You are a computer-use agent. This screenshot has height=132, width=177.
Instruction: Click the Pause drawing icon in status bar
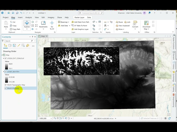pos(165,118)
